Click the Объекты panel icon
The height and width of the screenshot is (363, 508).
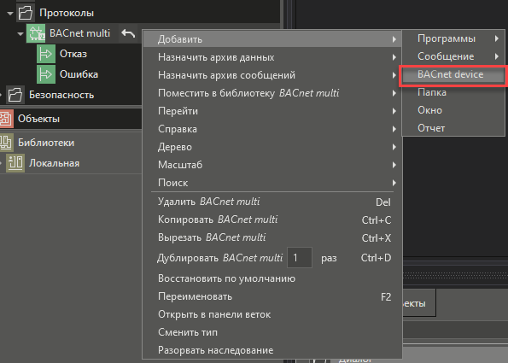pyautogui.click(x=6, y=119)
